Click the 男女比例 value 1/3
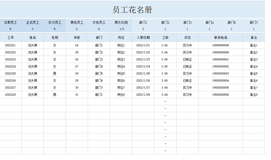The width and height of the screenshot is (271, 160). pyautogui.click(x=121, y=29)
